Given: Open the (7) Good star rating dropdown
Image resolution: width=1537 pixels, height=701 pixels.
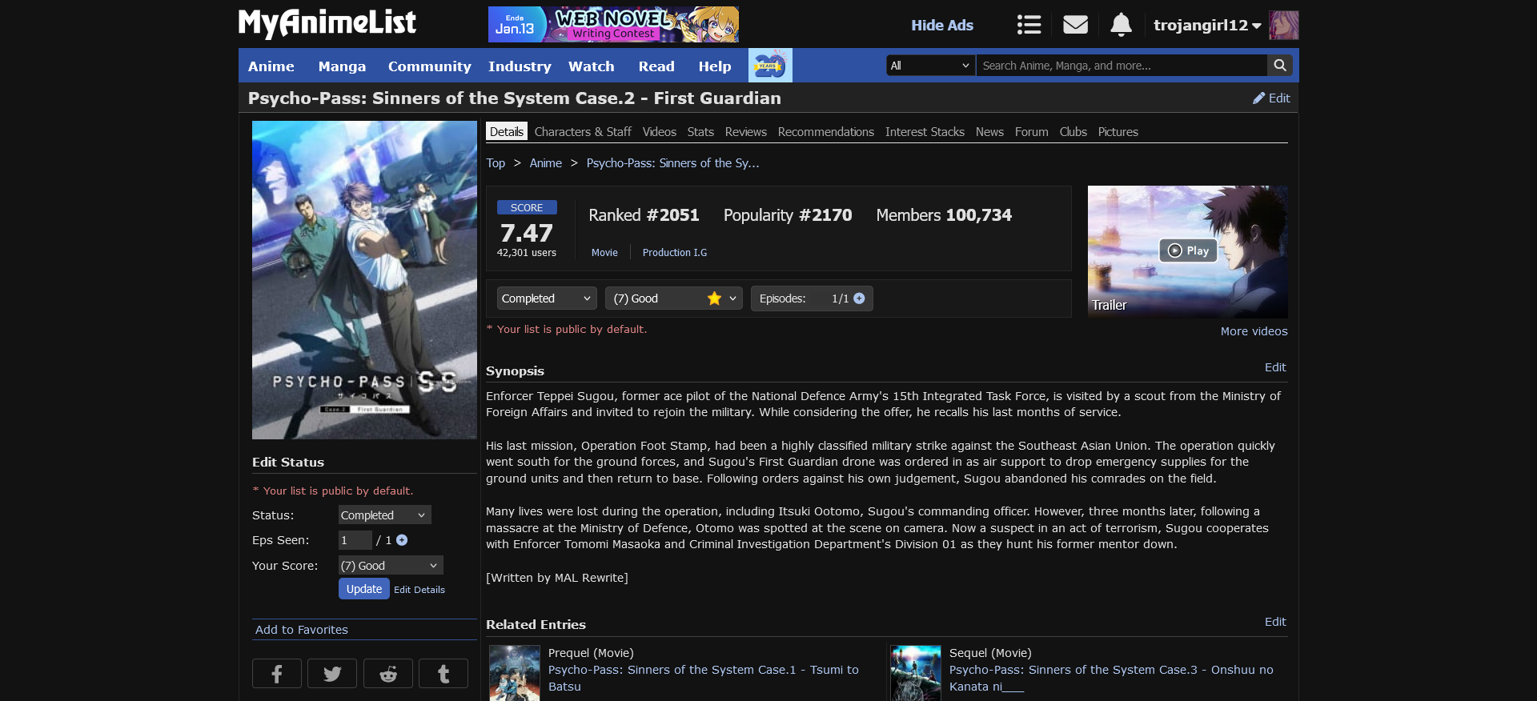Looking at the screenshot, I should pos(673,298).
